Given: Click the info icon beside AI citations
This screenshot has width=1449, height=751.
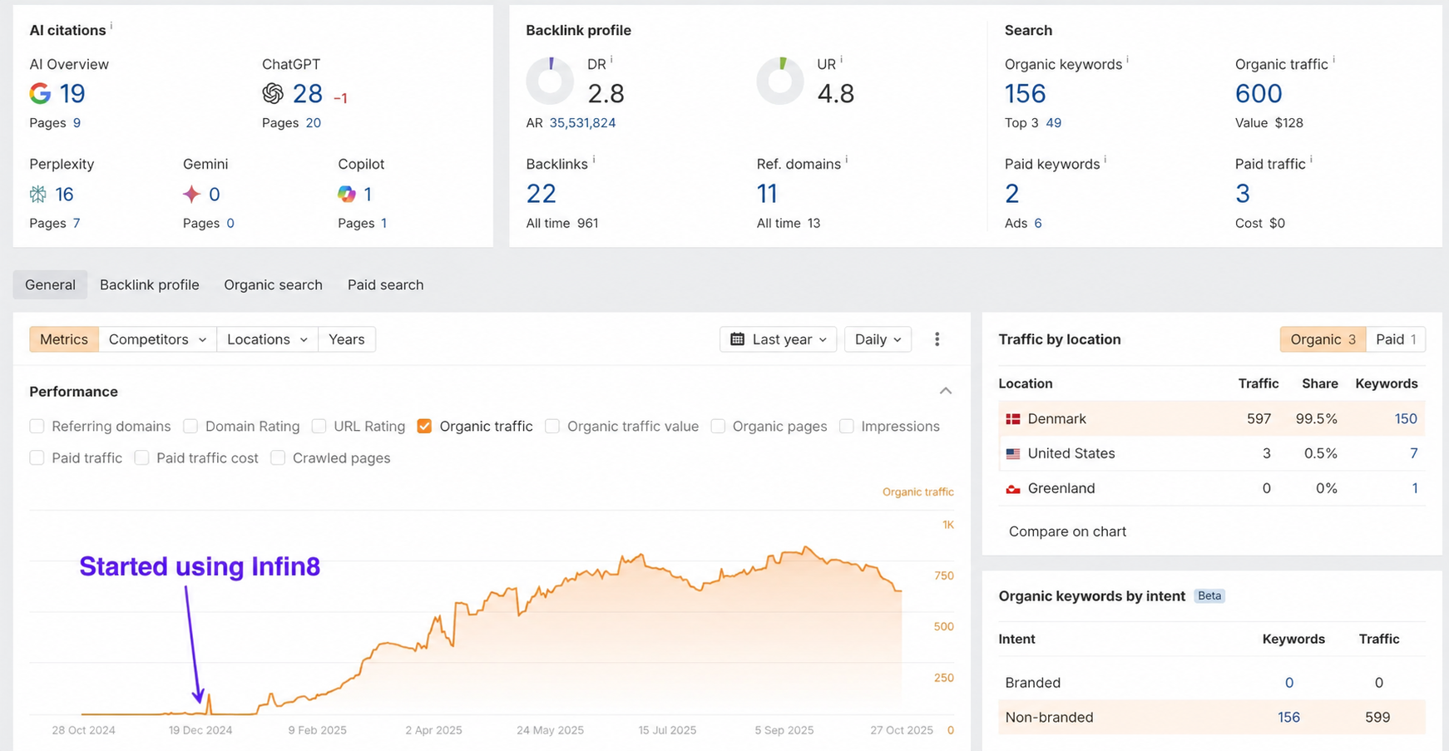Looking at the screenshot, I should pyautogui.click(x=111, y=26).
